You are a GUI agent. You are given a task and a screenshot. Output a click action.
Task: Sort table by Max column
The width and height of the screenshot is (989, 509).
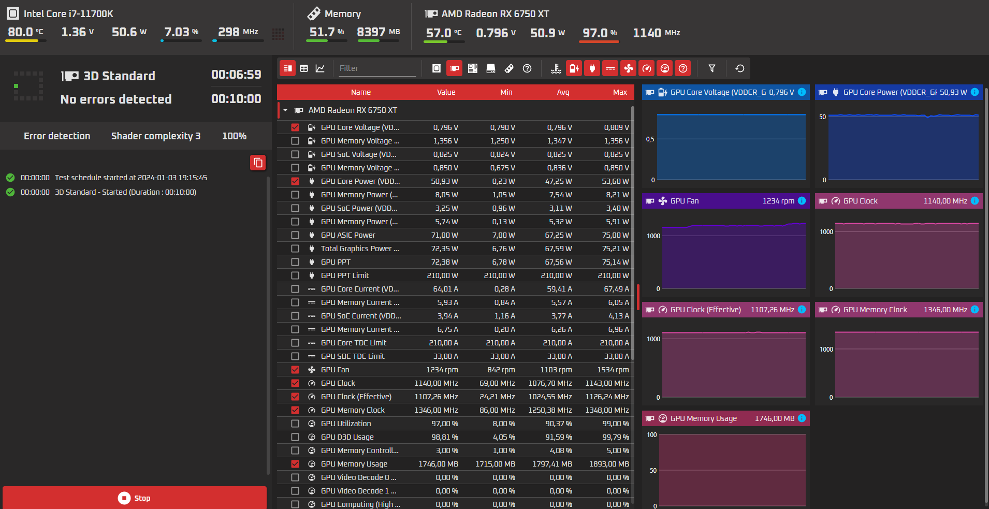(620, 92)
